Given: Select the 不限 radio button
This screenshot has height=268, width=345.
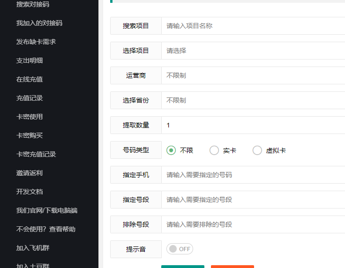Looking at the screenshot, I should (172, 150).
